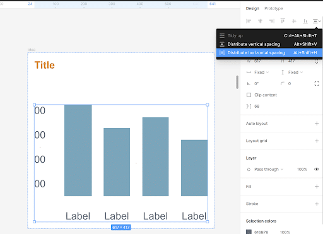
Task: Click the second Label text
Action: (x=117, y=216)
